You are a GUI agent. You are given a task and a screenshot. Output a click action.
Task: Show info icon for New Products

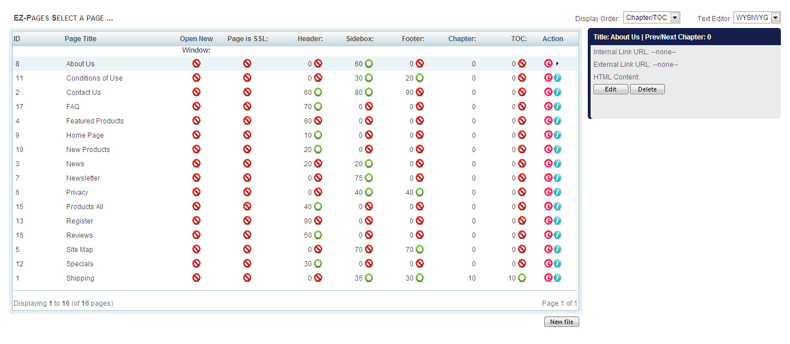558,149
